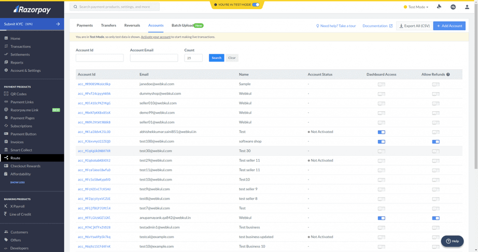The width and height of the screenshot is (478, 252).
Task: Open Home from sidebar icon
Action: coord(6,38)
